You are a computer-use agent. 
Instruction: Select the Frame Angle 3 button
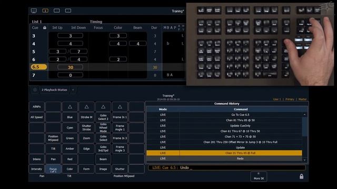click(x=120, y=149)
